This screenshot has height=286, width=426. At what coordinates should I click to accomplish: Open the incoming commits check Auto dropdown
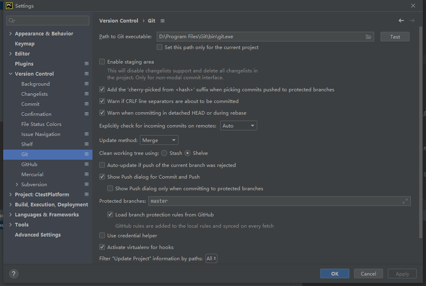click(x=239, y=126)
